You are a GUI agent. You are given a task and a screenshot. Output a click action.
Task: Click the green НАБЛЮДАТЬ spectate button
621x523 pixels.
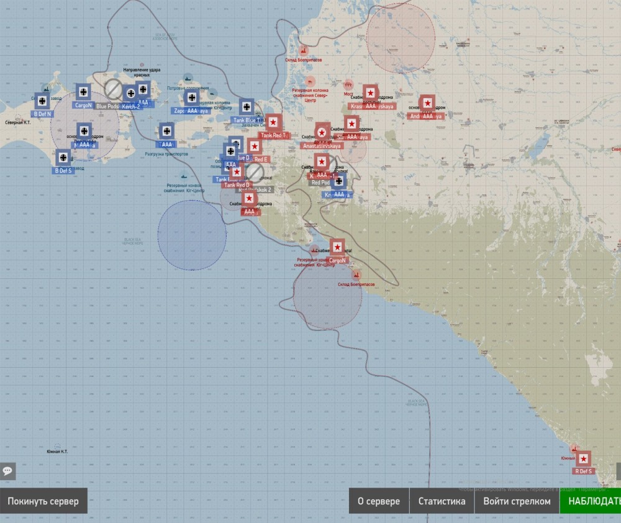591,501
